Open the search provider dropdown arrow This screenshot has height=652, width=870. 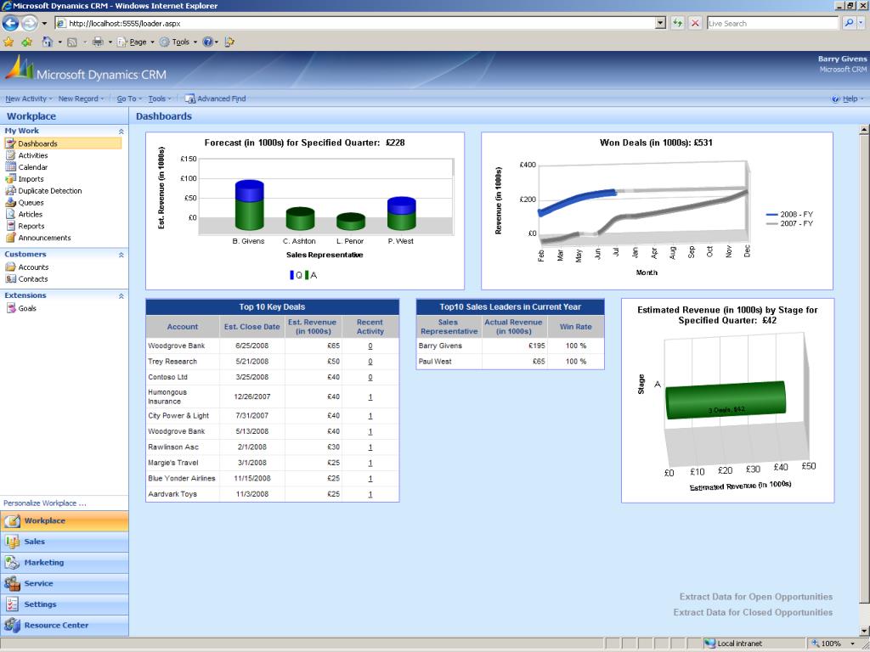(862, 23)
